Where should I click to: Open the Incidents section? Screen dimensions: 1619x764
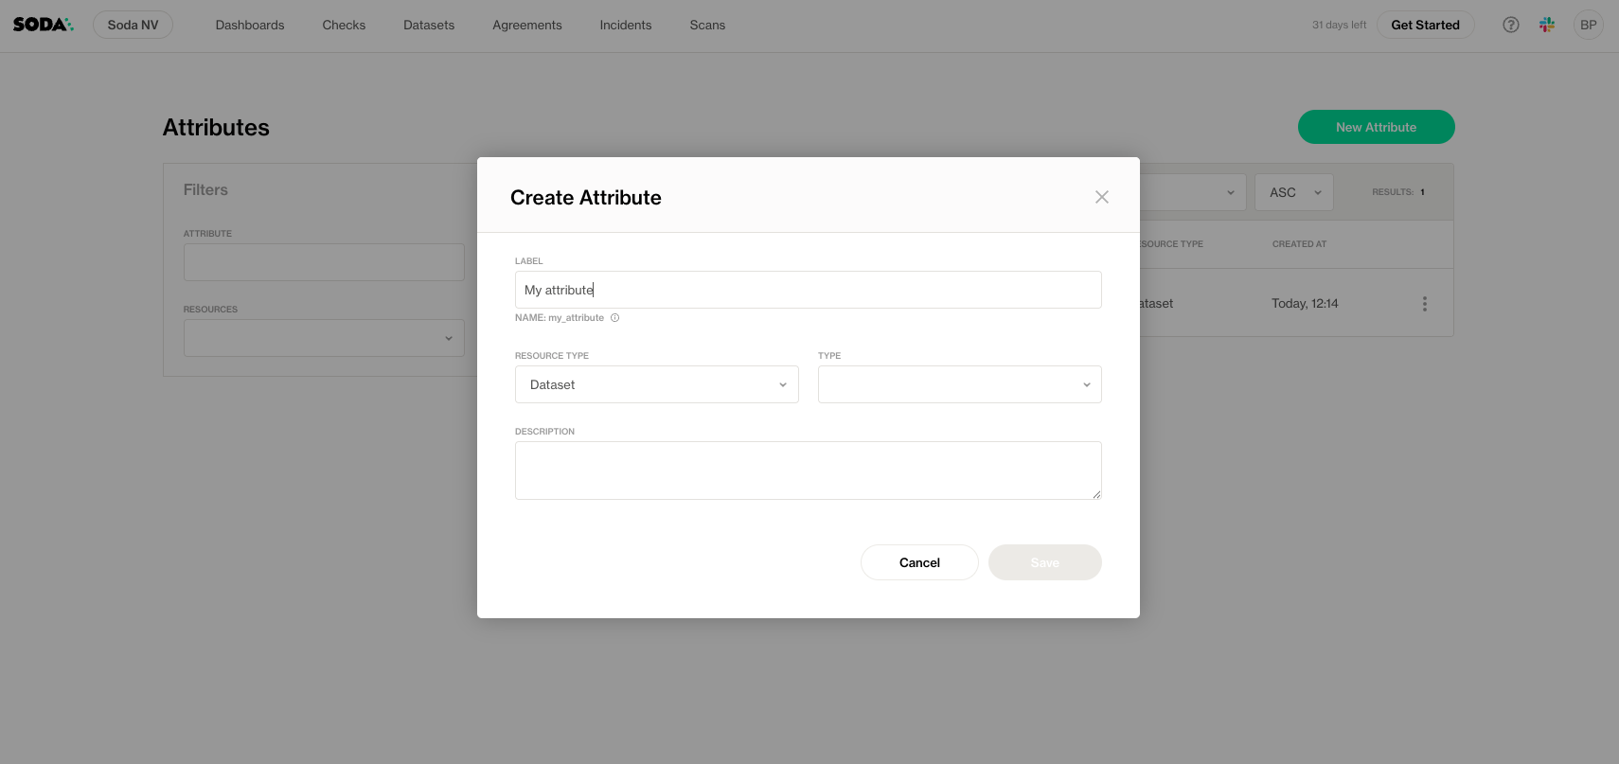coord(626,25)
